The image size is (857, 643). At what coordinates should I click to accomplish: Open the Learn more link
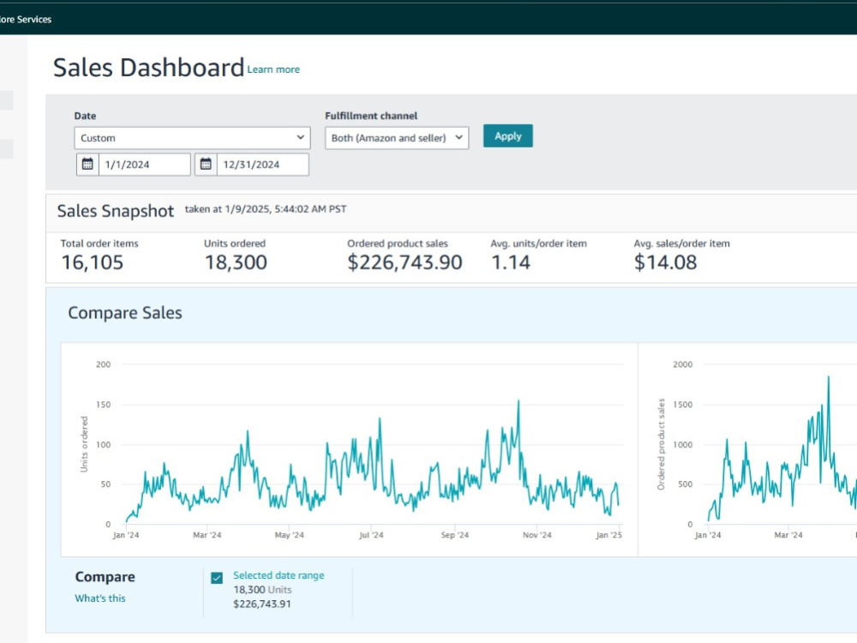[273, 69]
